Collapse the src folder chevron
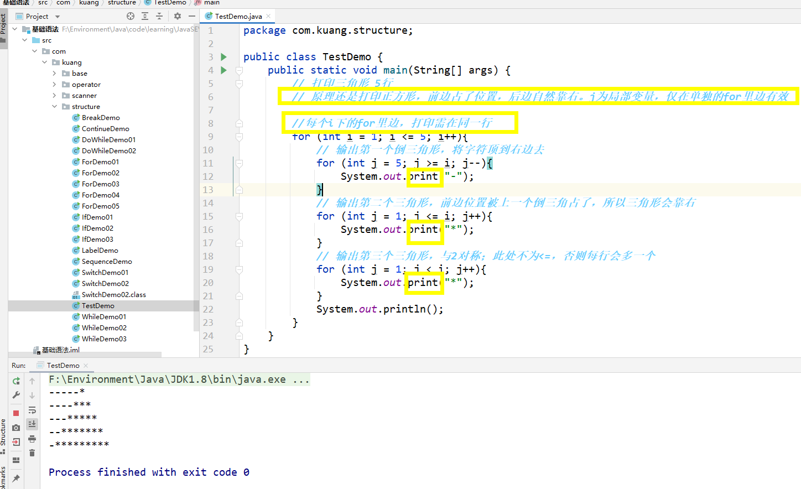The height and width of the screenshot is (489, 801). pos(25,40)
